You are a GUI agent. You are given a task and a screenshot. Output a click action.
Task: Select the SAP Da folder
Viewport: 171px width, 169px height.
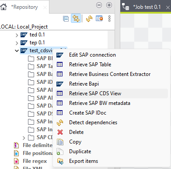coord(45,106)
